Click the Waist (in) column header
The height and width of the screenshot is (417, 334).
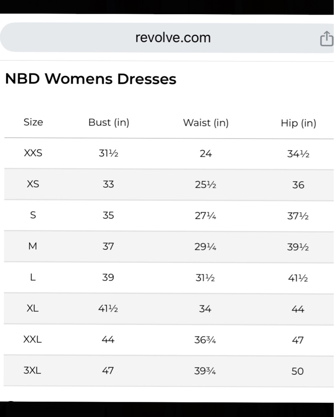tap(206, 123)
